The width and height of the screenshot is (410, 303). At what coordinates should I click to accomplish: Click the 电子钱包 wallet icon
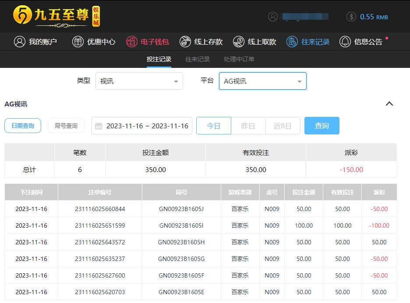pos(131,42)
